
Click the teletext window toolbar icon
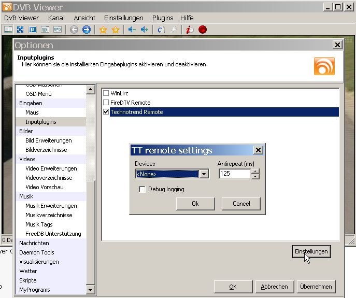(x=45, y=30)
